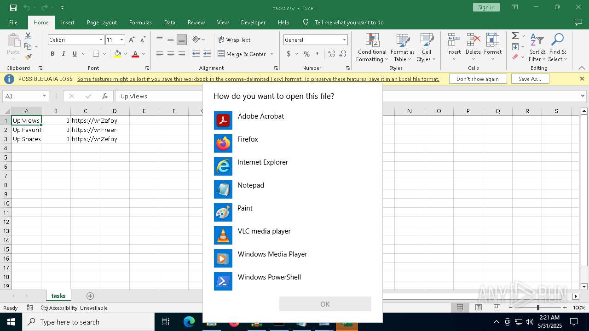The height and width of the screenshot is (331, 589).
Task: Decrease font size with the smaller A icon
Action: tap(143, 40)
